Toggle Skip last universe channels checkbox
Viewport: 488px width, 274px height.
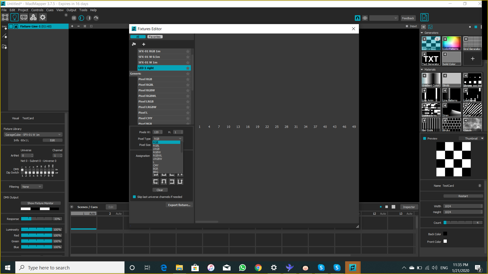point(135,197)
